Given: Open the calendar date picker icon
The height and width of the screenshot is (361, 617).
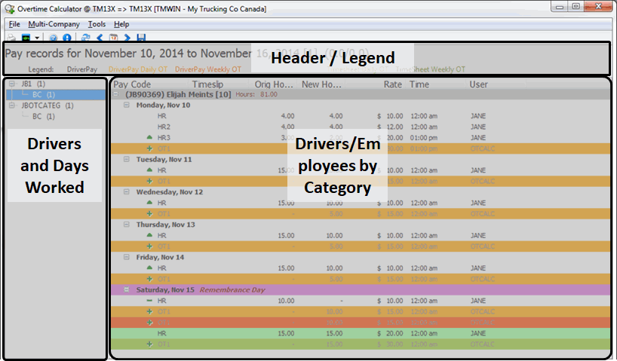Looking at the screenshot, I should pos(113,37).
